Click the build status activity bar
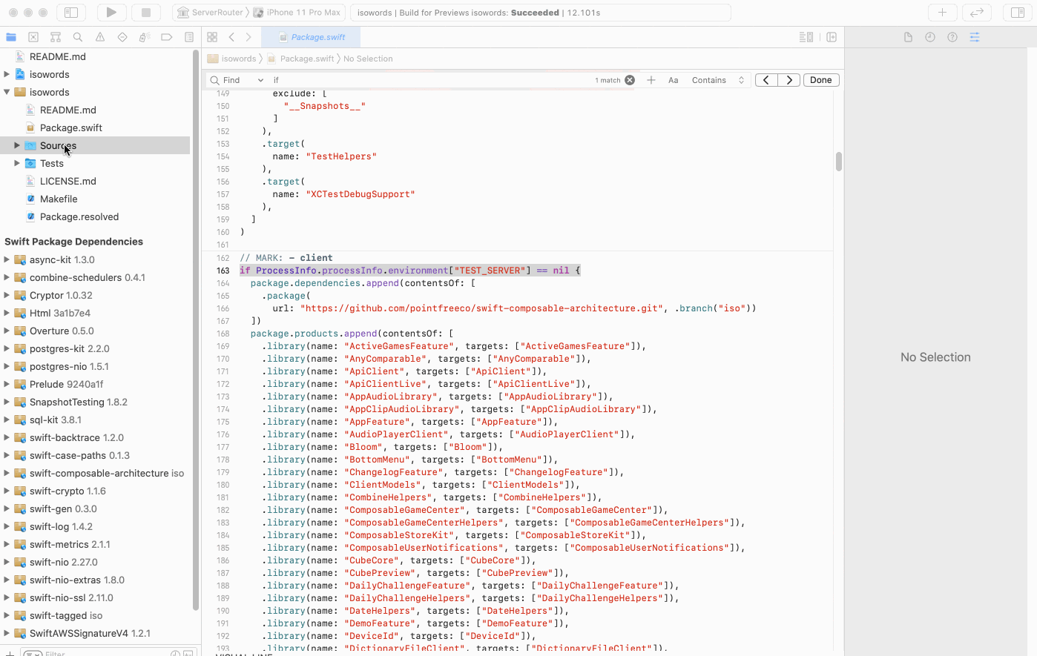 pyautogui.click(x=540, y=13)
